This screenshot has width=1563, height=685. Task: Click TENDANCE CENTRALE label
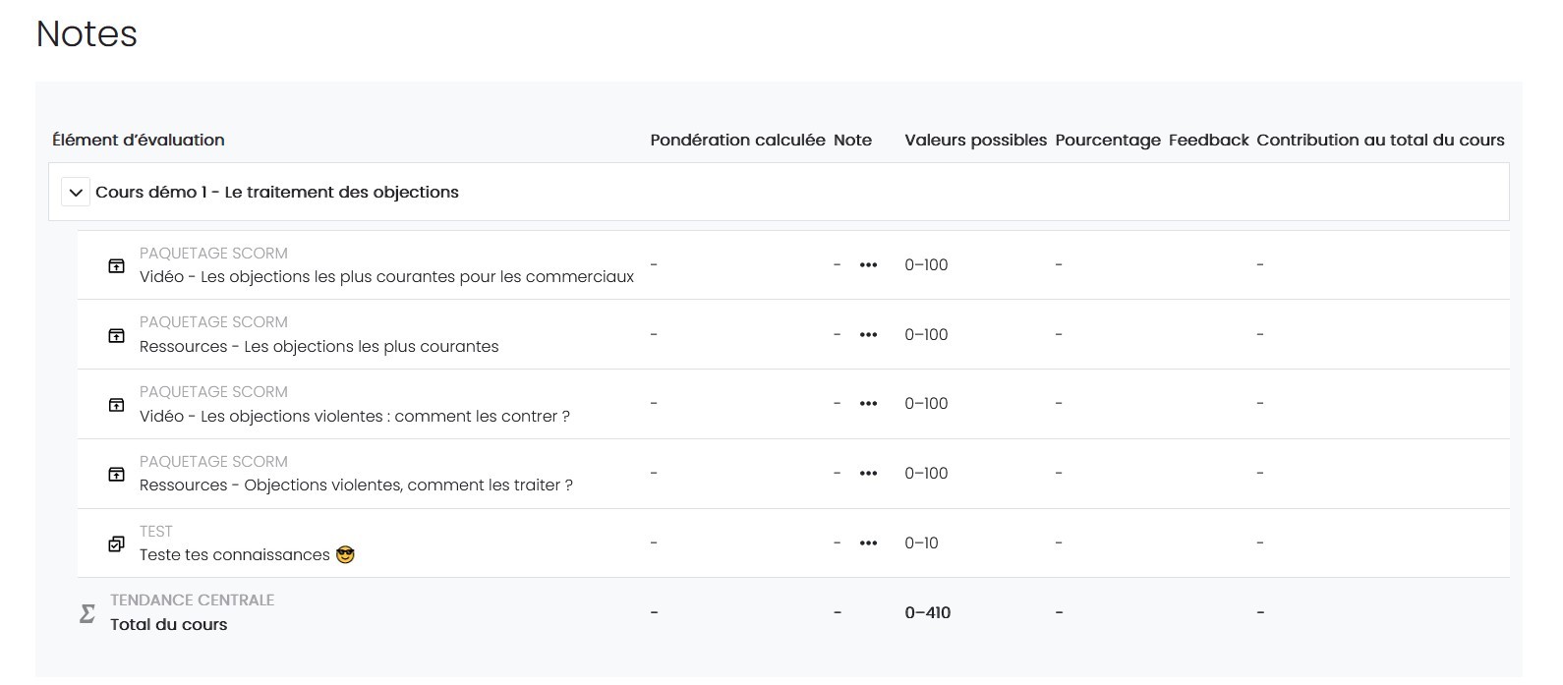click(192, 600)
